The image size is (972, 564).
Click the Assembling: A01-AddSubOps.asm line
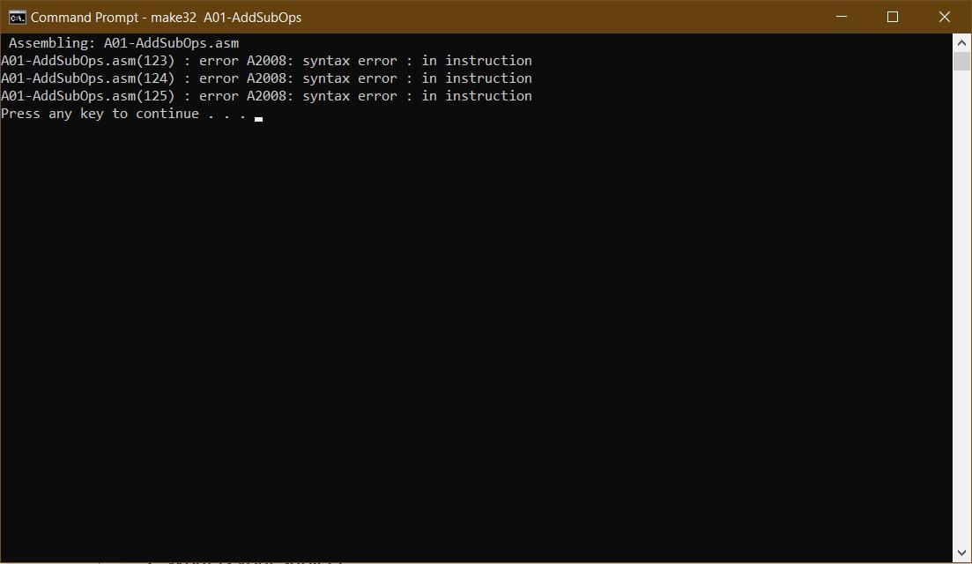119,42
